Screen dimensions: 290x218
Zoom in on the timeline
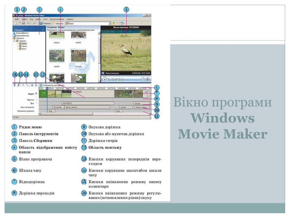(x=23, y=85)
